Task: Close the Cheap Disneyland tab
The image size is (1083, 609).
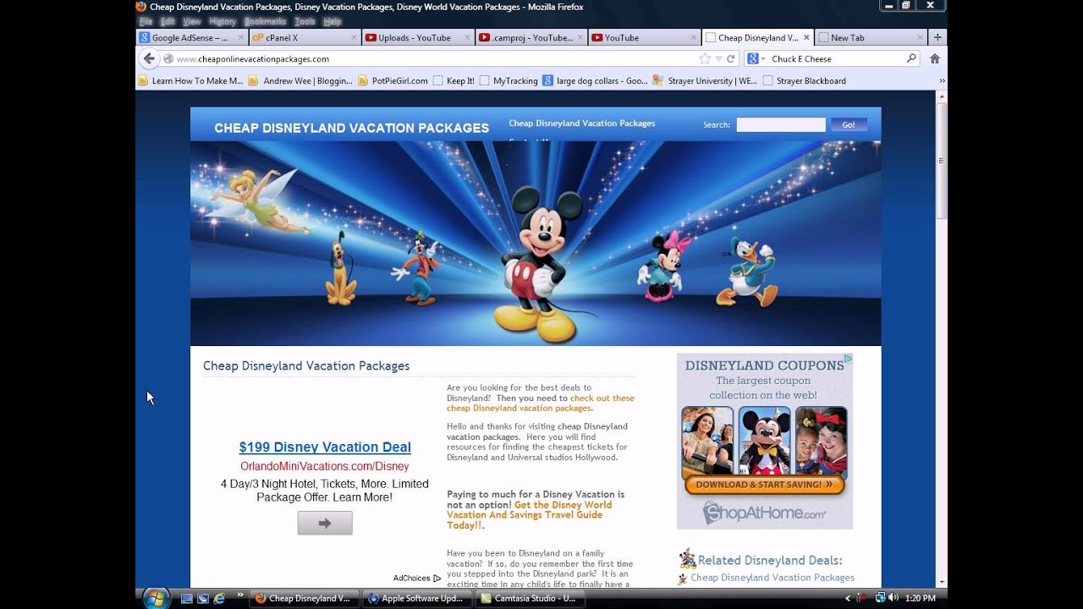Action: coord(806,37)
